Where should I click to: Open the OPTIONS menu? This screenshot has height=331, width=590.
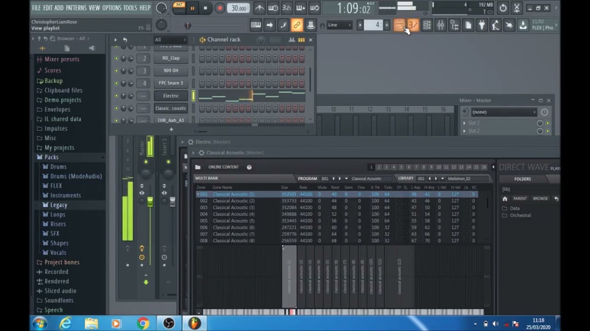(112, 8)
